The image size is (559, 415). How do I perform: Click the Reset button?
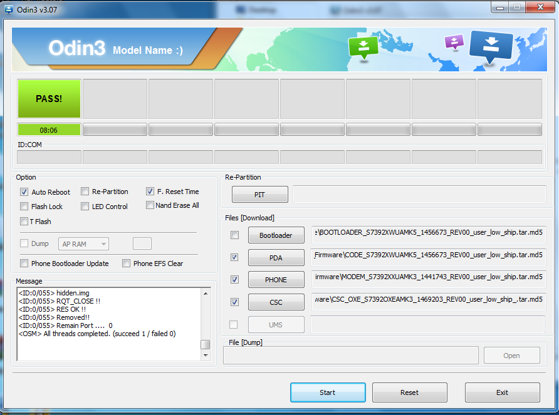coord(410,392)
